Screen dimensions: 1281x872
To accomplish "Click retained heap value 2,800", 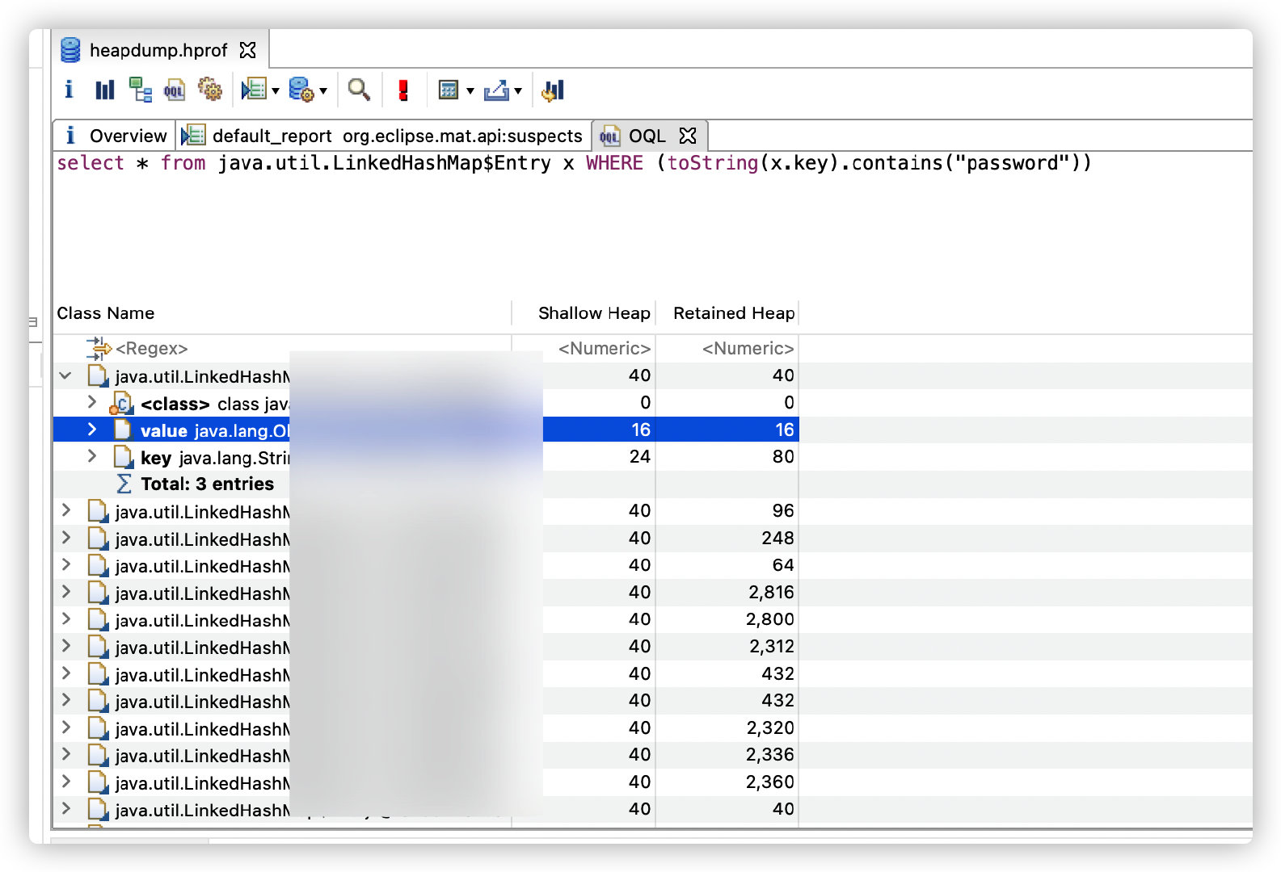I will [x=769, y=619].
